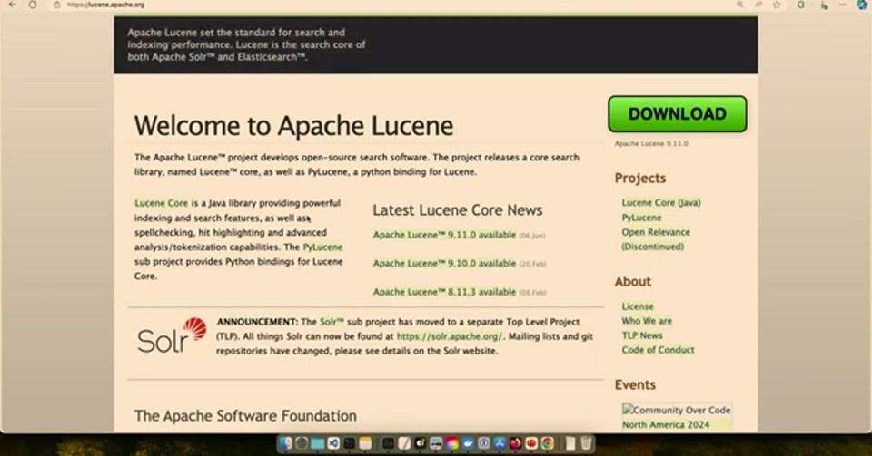The image size is (872, 456).
Task: Click the Welcome to Apache Lucene heading
Action: (x=293, y=126)
